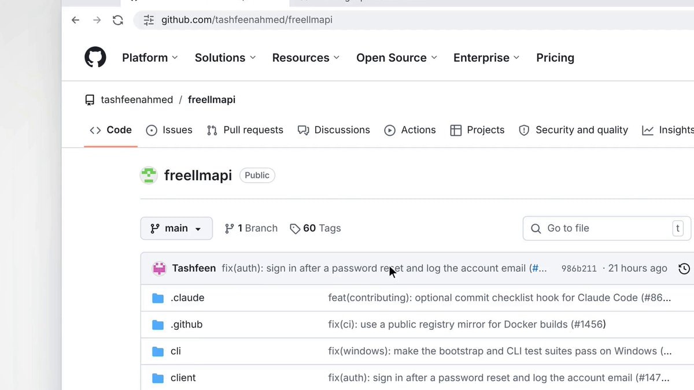Open the main branch selector dropdown

[x=176, y=228]
